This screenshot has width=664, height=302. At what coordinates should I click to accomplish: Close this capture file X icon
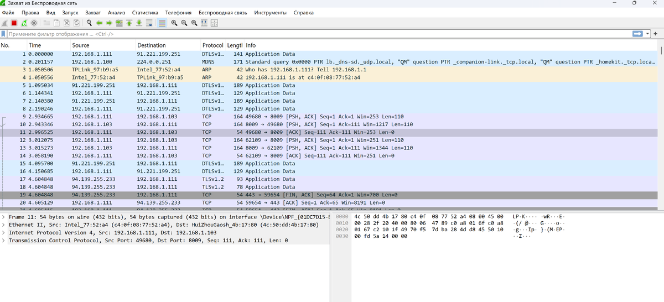66,23
